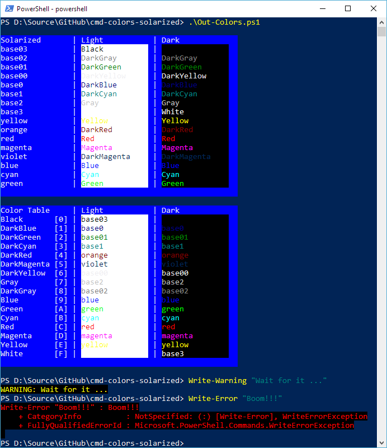Click 'base00' in Color Table Dark column

pos(175,273)
